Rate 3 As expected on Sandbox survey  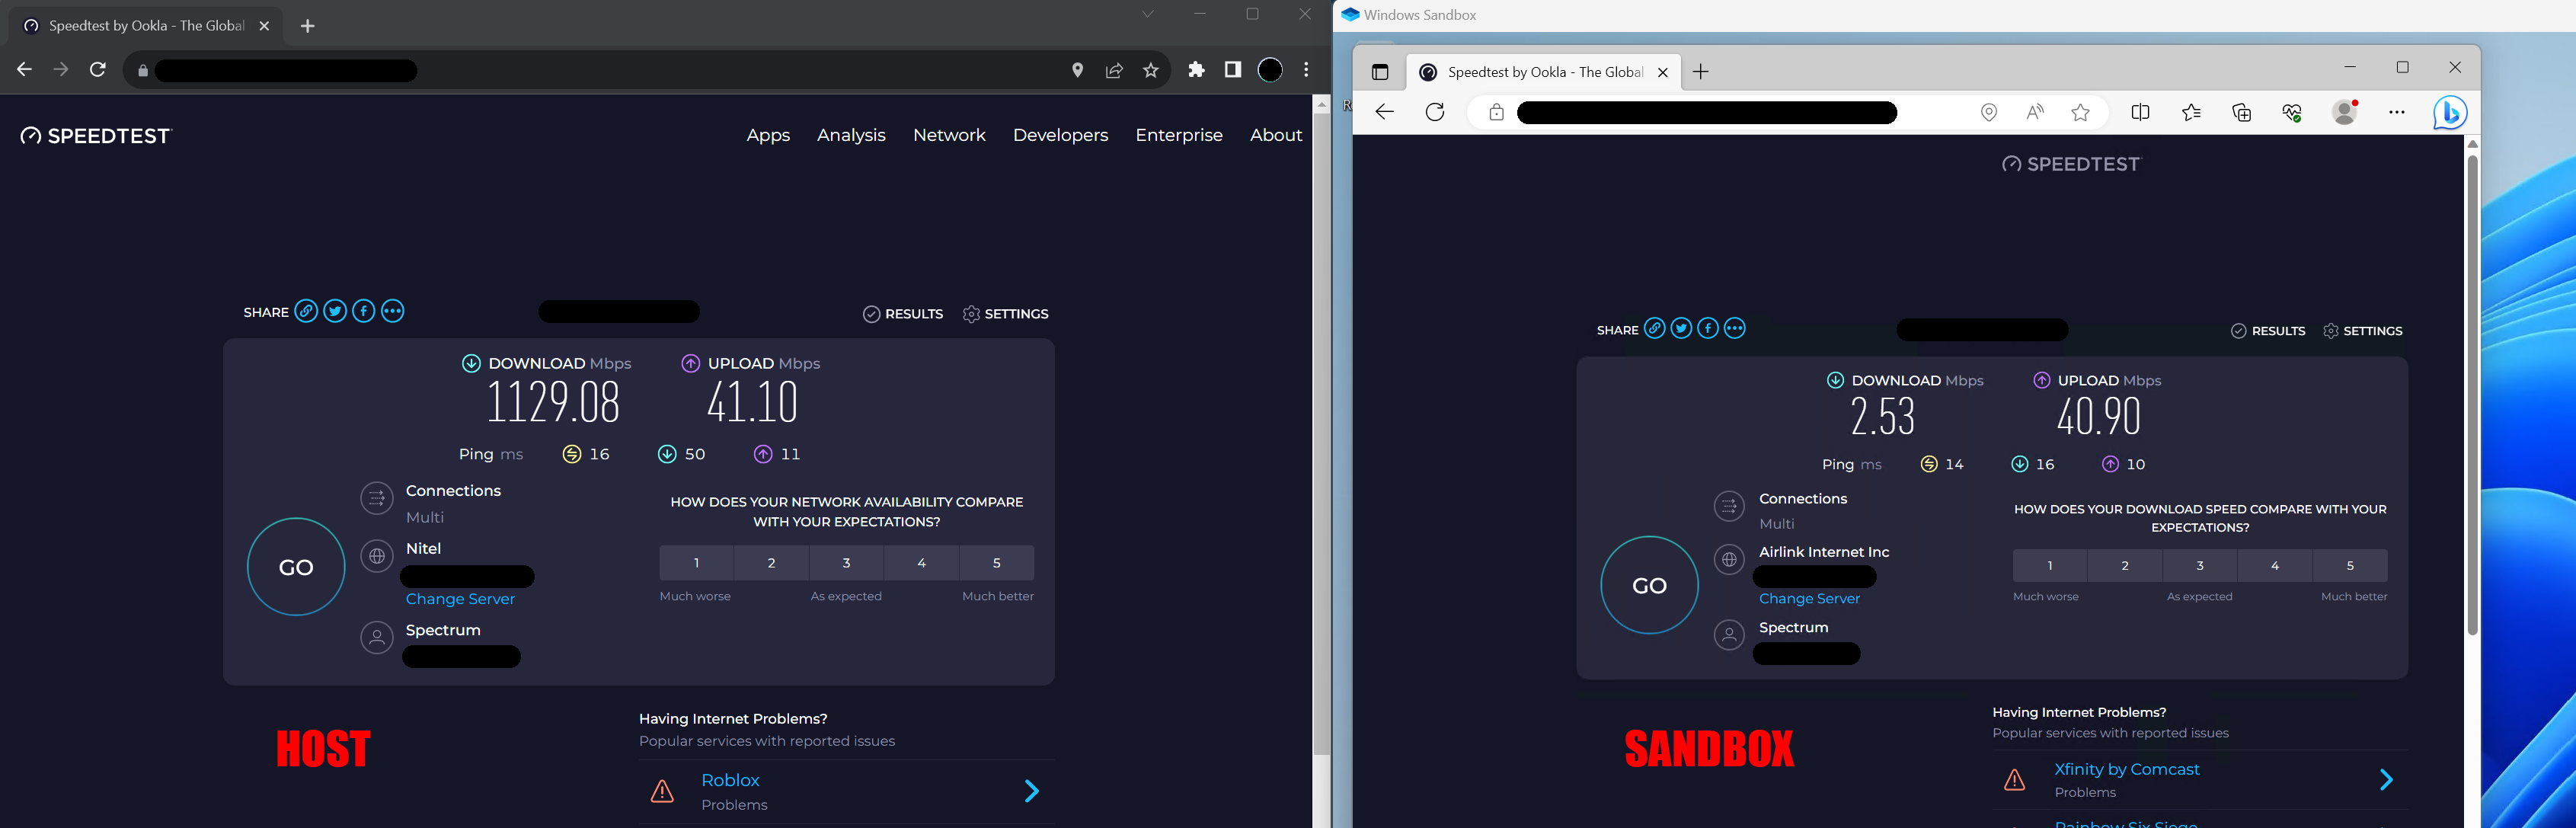pyautogui.click(x=2200, y=565)
